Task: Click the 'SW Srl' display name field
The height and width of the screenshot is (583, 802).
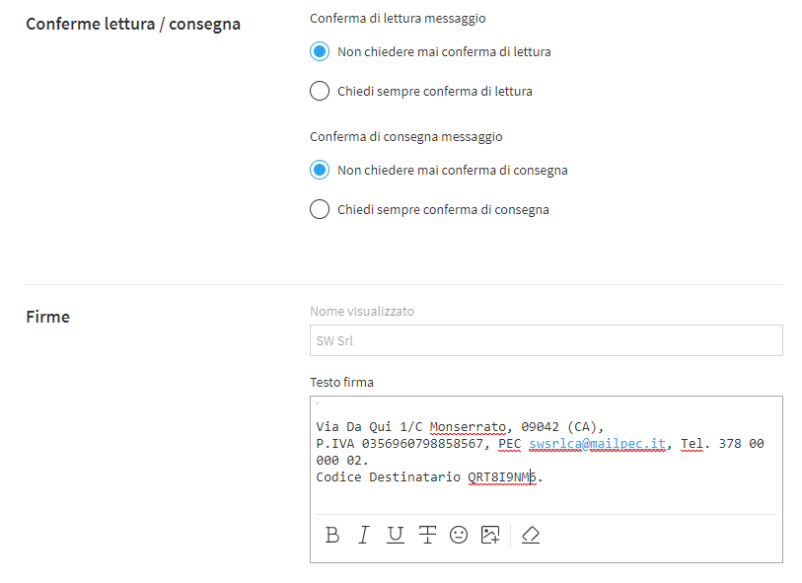Action: pyautogui.click(x=546, y=340)
